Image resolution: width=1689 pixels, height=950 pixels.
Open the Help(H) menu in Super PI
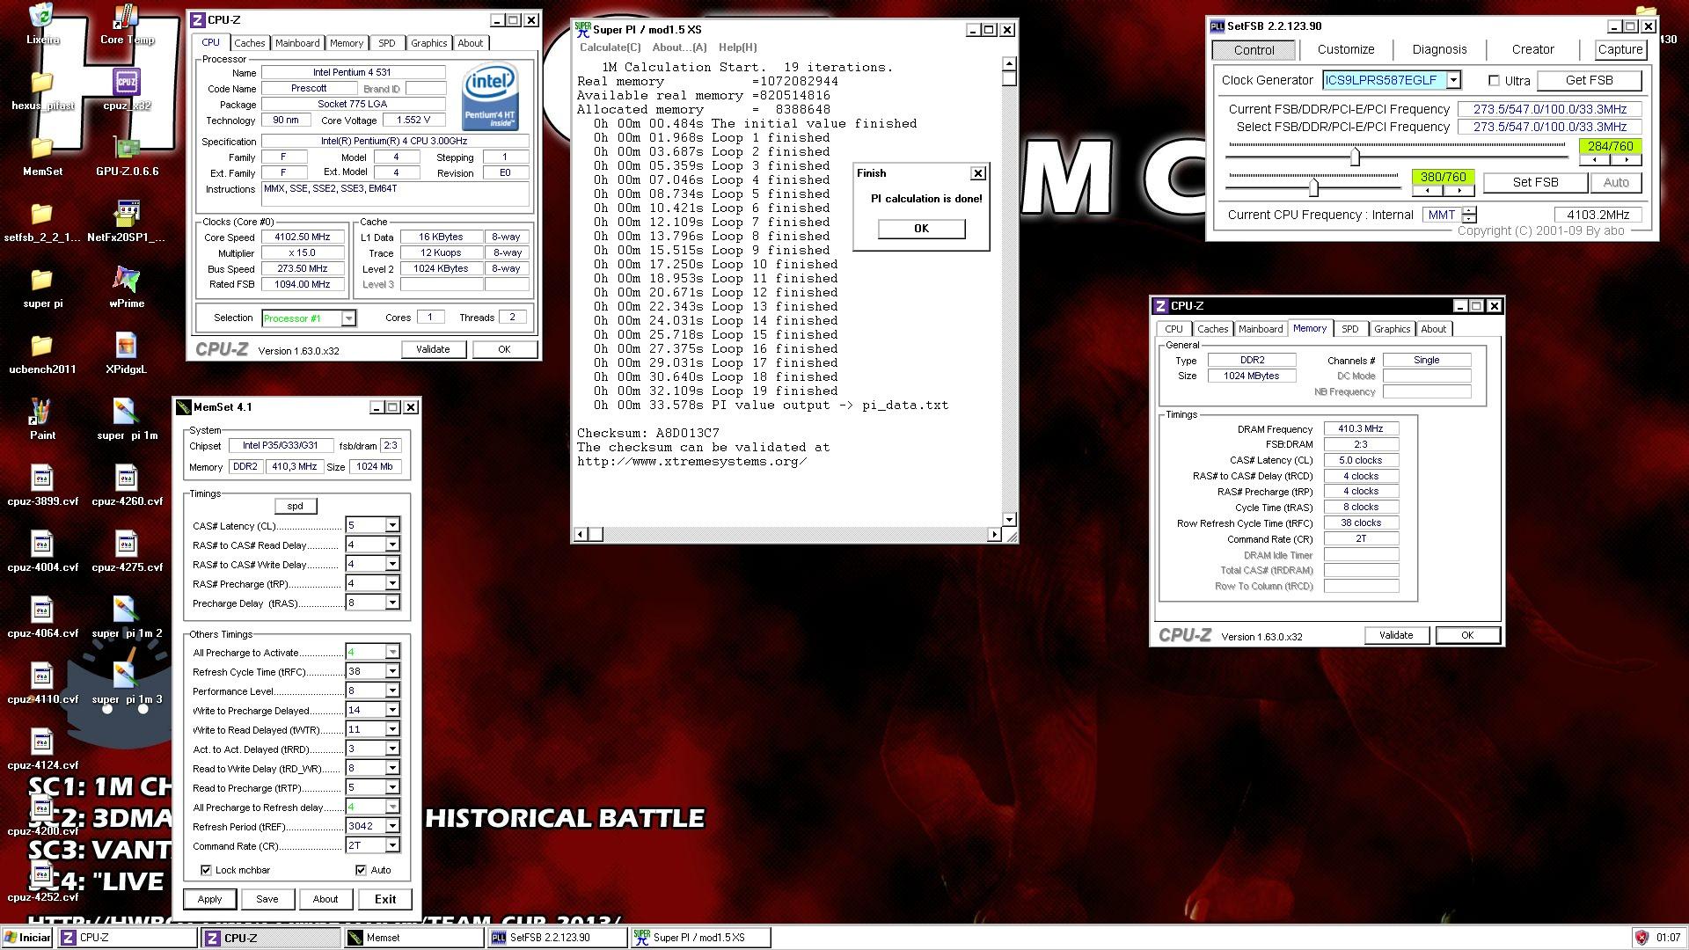[x=737, y=47]
